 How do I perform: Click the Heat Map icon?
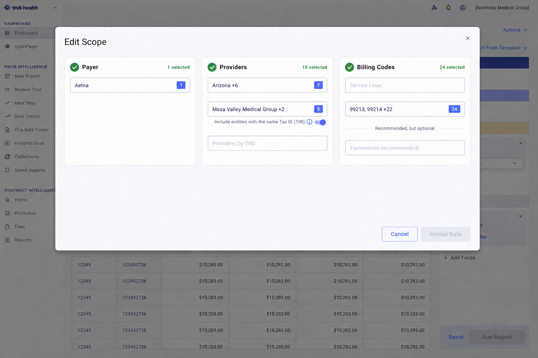tap(7, 103)
